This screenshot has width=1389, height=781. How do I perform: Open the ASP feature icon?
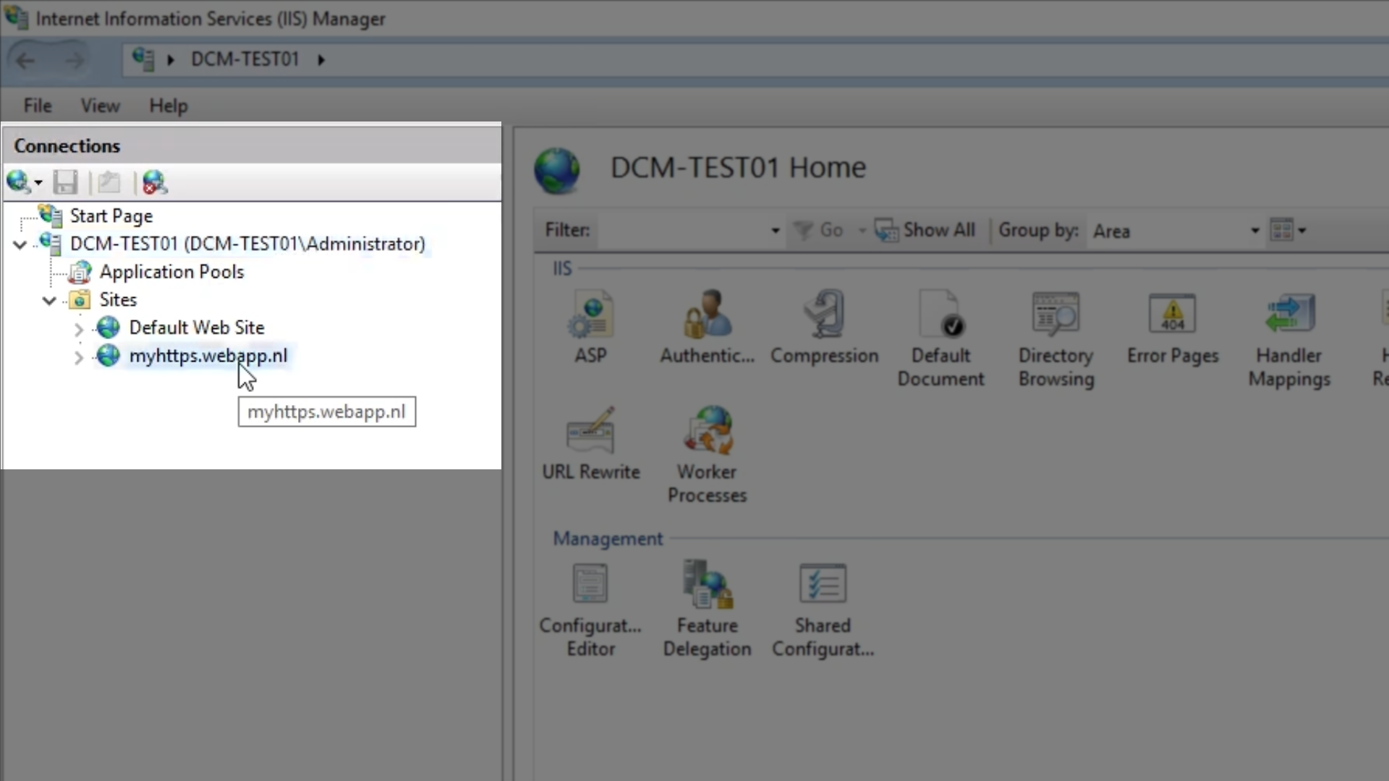pyautogui.click(x=590, y=315)
